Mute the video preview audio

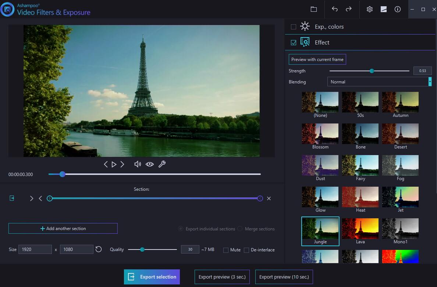(137, 164)
